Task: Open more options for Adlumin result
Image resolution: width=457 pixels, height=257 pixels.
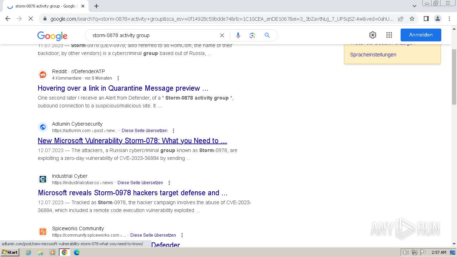Action: pyautogui.click(x=174, y=131)
